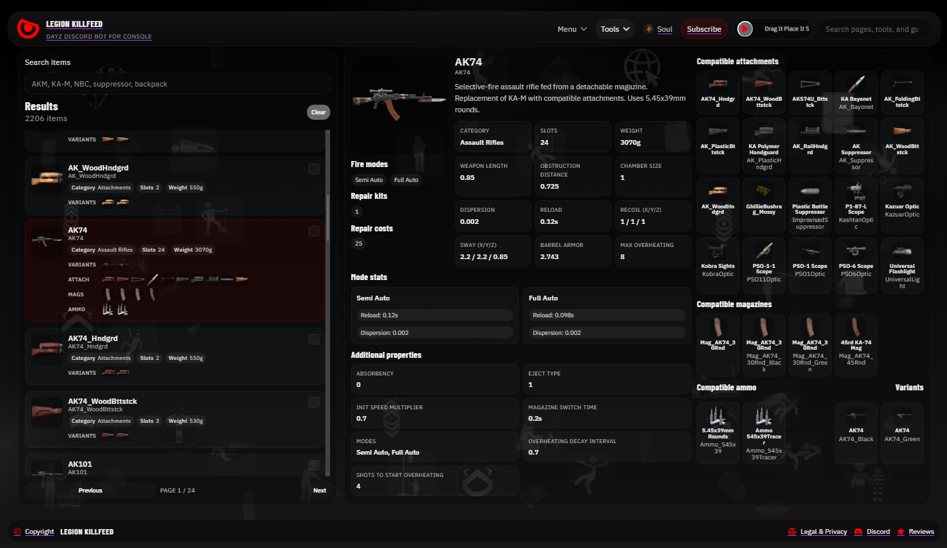Viewport: 947px width, 548px height.
Task: Click the AK74 rifle preview image
Action: pyautogui.click(x=399, y=103)
